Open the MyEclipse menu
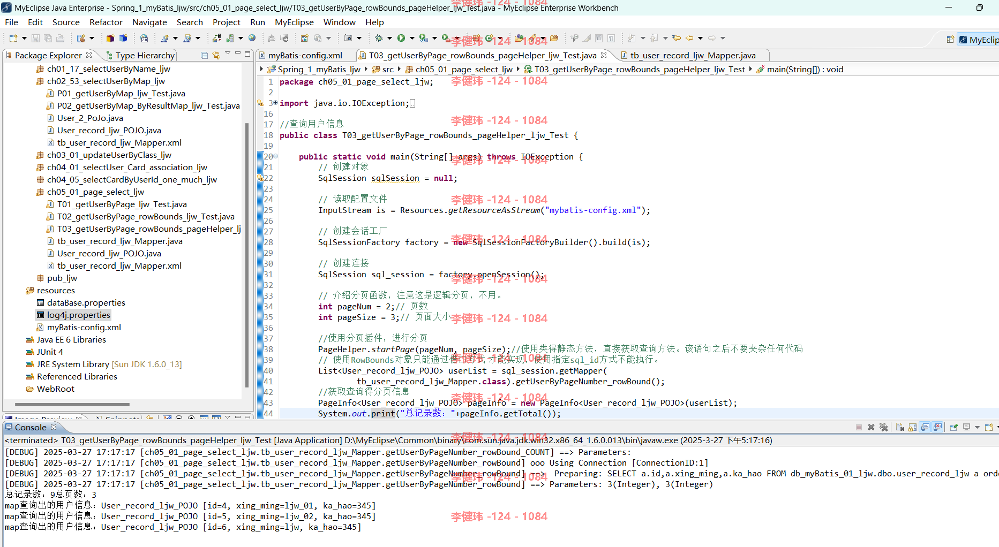Viewport: 999px width, 547px height. (294, 22)
